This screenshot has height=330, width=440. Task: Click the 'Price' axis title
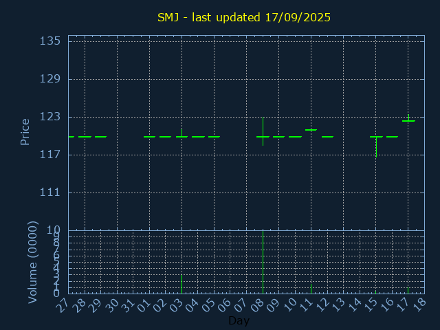click(x=25, y=132)
